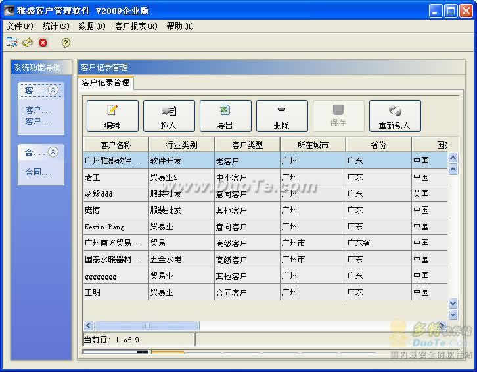477x372 pixels.
Task: Click the topmost up arrow of vertical scrollbar
Action: 453,158
